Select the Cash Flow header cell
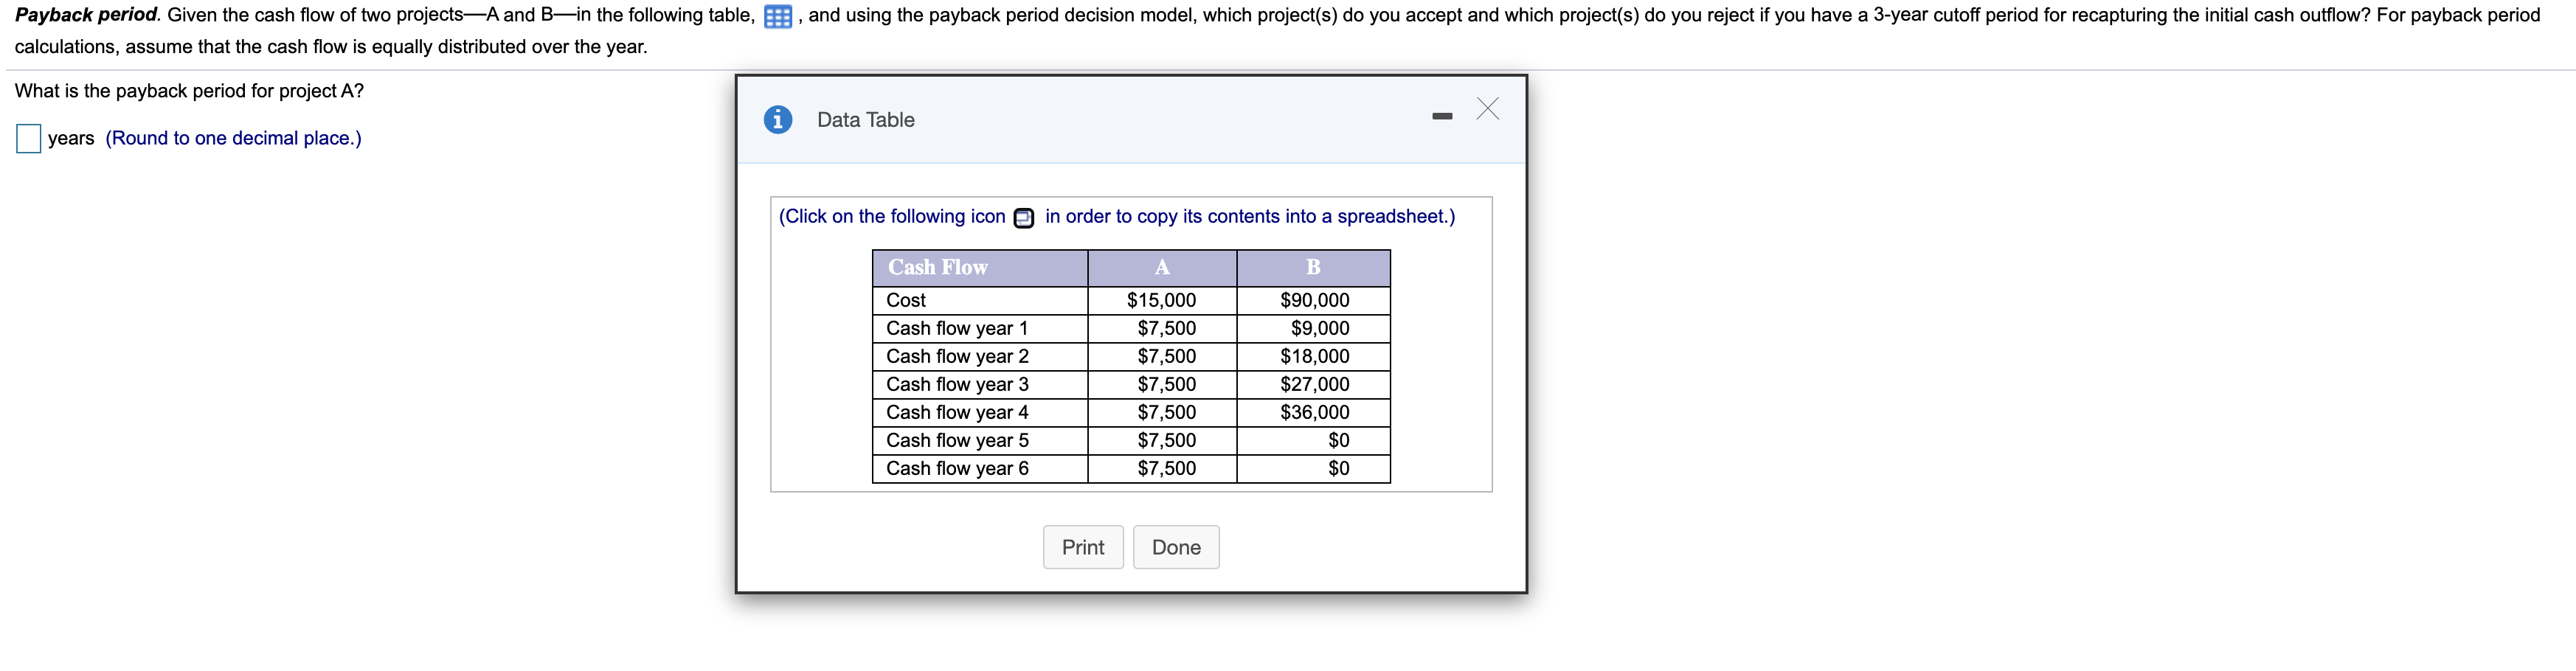Screen dimensions: 2576x671 coord(937,267)
